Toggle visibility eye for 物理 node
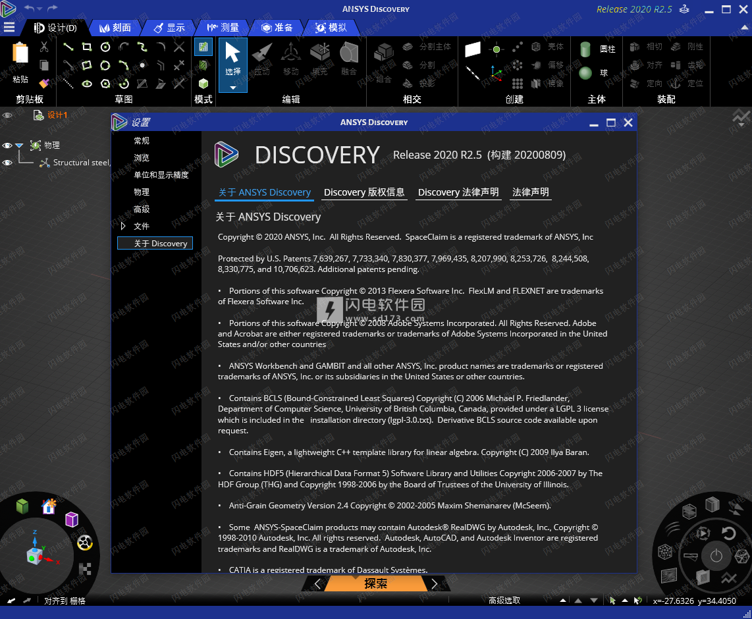The width and height of the screenshot is (752, 619). point(7,146)
